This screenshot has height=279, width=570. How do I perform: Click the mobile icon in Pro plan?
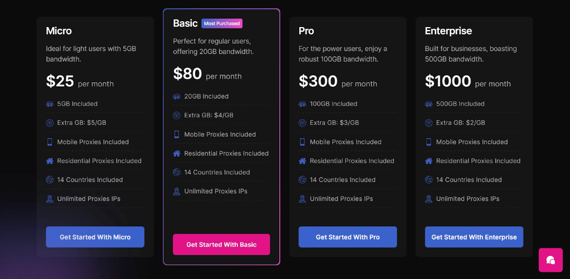[303, 142]
